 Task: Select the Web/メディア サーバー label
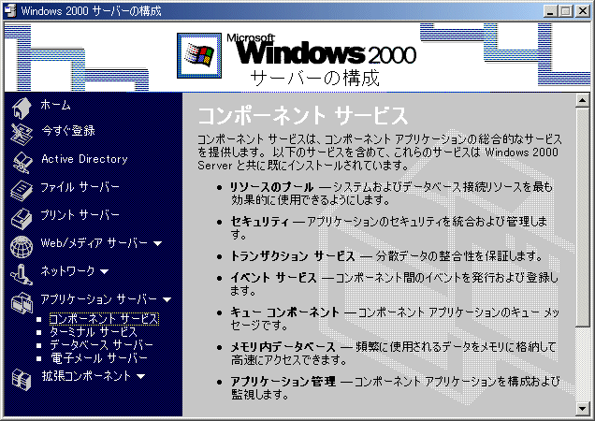[94, 243]
